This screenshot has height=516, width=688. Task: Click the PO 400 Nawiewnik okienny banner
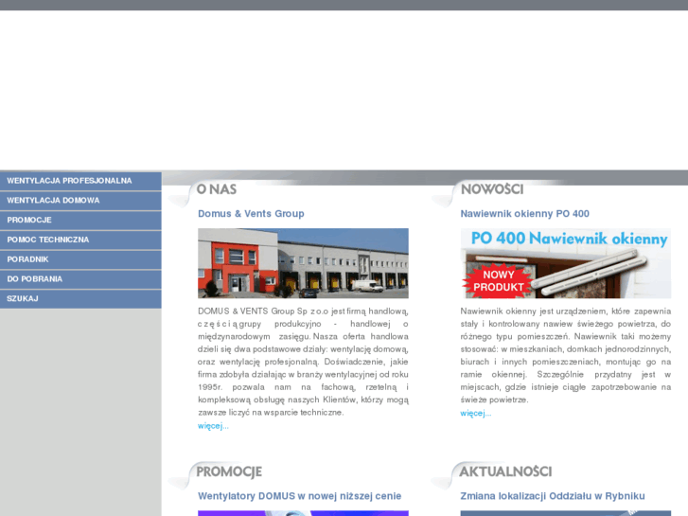click(566, 263)
